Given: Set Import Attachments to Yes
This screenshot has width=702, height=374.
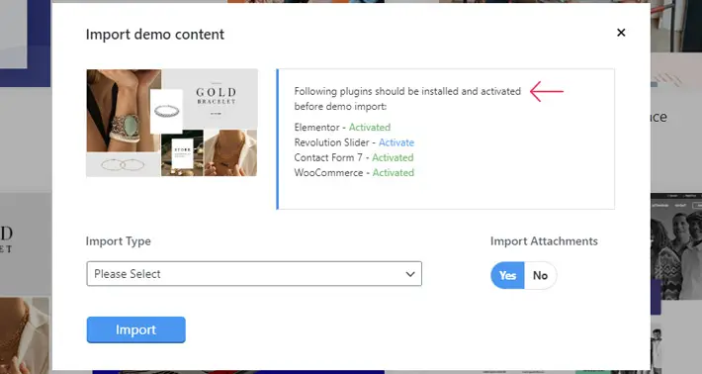Looking at the screenshot, I should (x=507, y=275).
